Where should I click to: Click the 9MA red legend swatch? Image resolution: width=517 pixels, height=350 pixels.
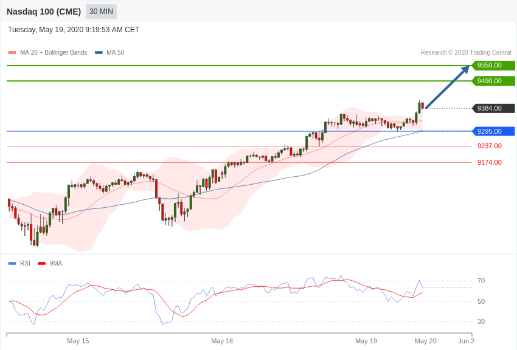point(41,263)
